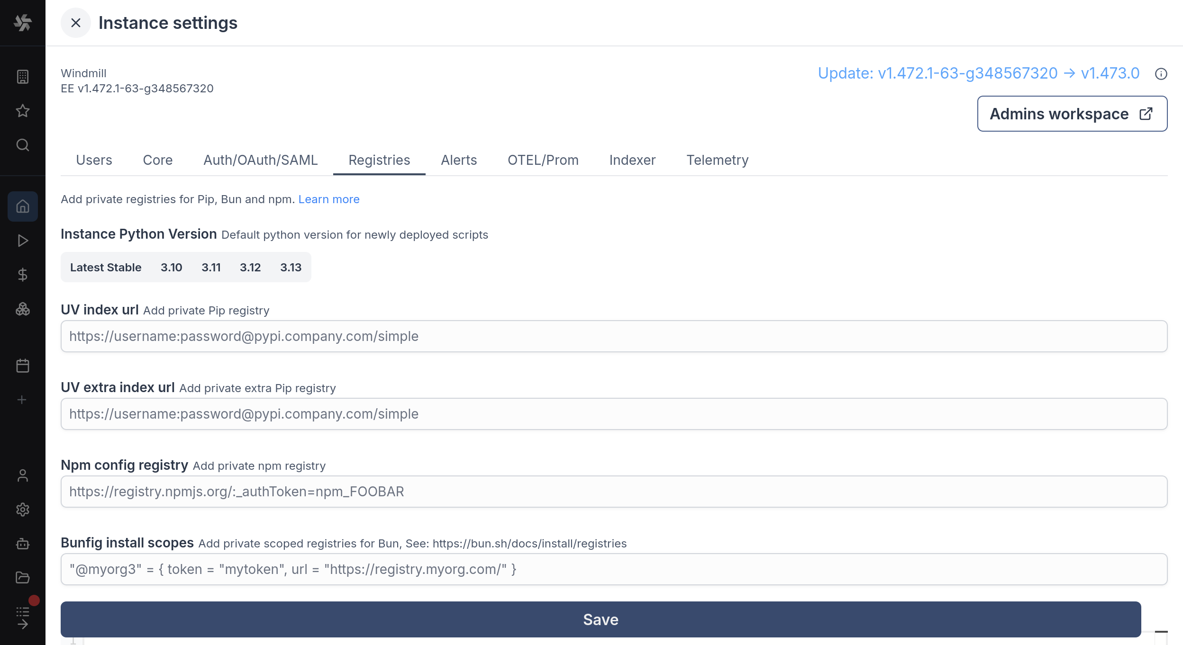Open Resources via cubes icon
This screenshot has height=645, width=1183.
[x=22, y=309]
